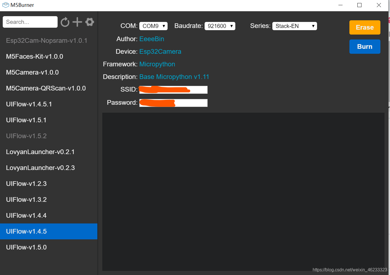Open the Baudrate dropdown showing 921600
Screen dimensions: 390x275
220,26
